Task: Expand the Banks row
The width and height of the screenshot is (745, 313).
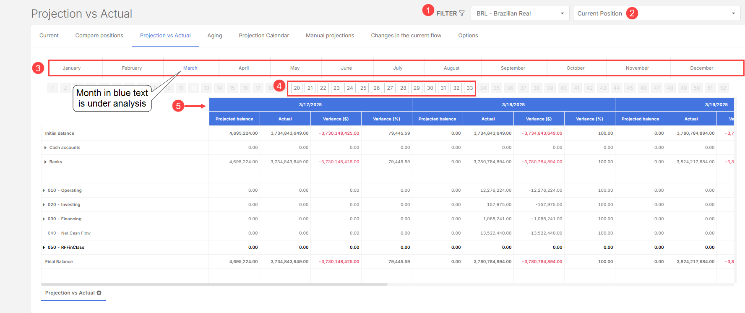Action: click(45, 162)
